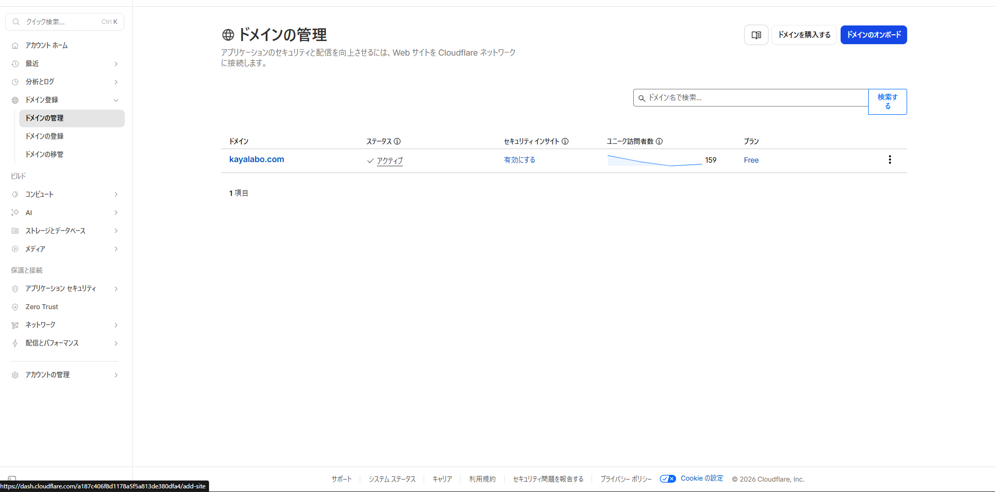Expand the ネットワーク chevron
Image resolution: width=995 pixels, height=492 pixels.
(116, 325)
